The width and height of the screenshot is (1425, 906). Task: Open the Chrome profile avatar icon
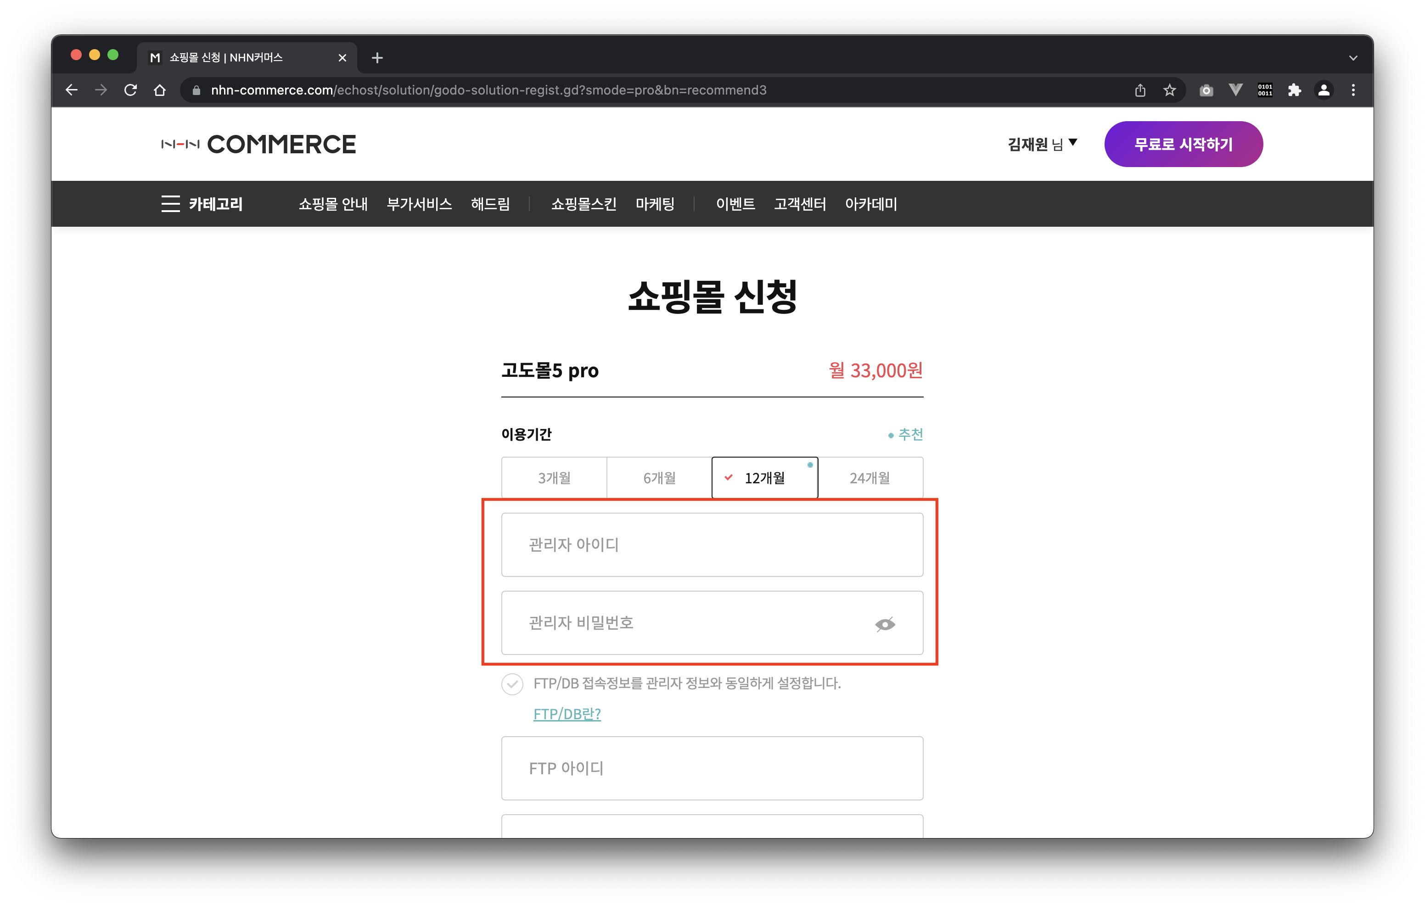coord(1324,90)
